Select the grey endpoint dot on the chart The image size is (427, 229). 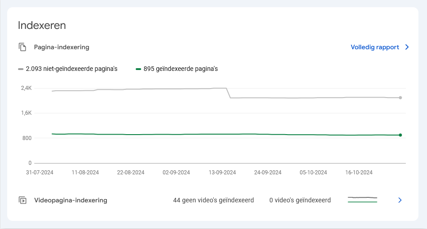[x=400, y=98]
